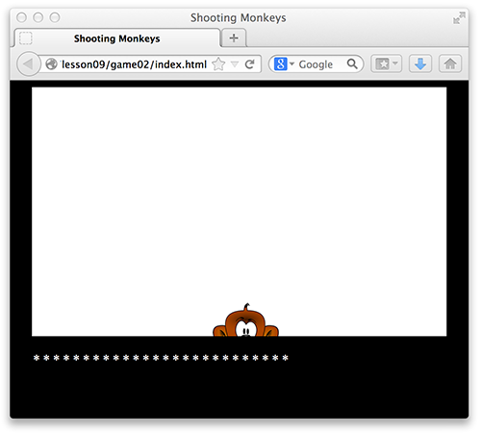Click the search magnifying glass icon
The height and width of the screenshot is (435, 481).
click(x=352, y=64)
